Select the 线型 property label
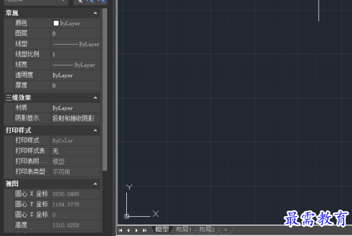352x236 pixels. (21, 43)
